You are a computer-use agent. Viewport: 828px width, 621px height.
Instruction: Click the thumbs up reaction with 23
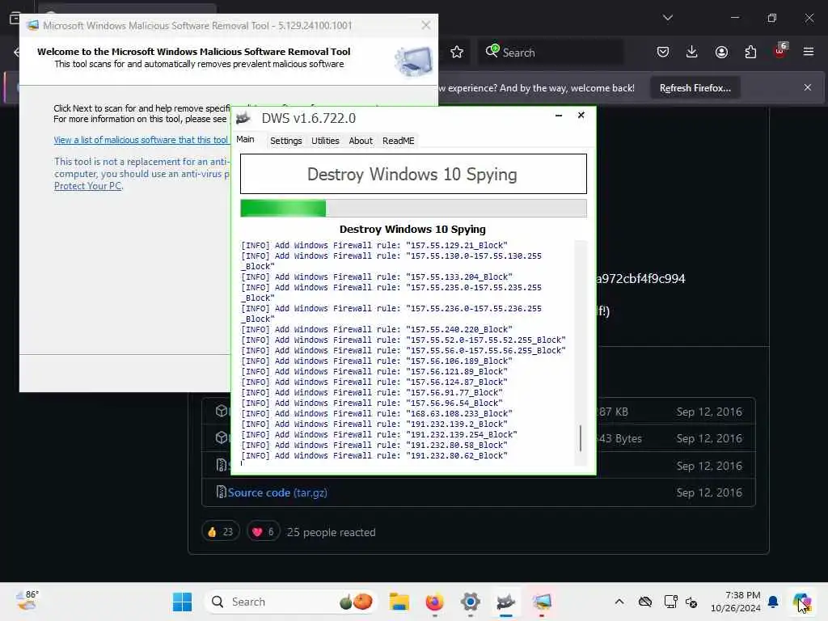click(220, 532)
